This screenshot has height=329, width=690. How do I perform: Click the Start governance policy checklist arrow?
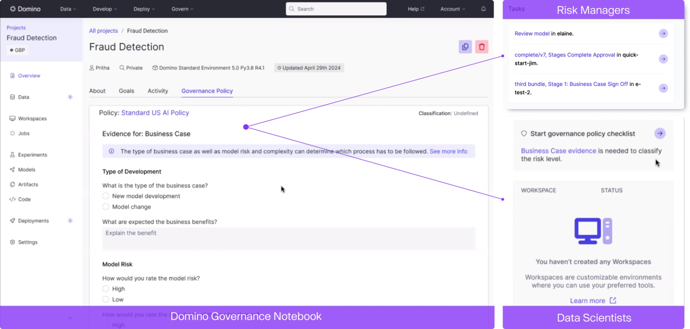(660, 134)
